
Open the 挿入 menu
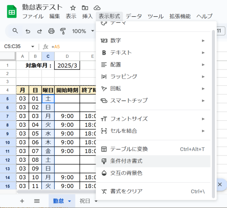tap(88, 16)
